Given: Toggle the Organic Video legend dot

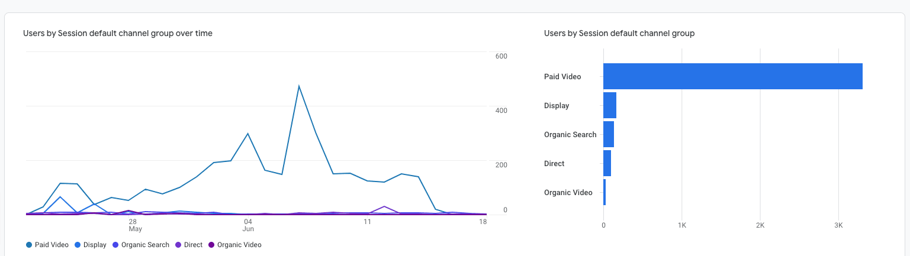Looking at the screenshot, I should point(211,245).
